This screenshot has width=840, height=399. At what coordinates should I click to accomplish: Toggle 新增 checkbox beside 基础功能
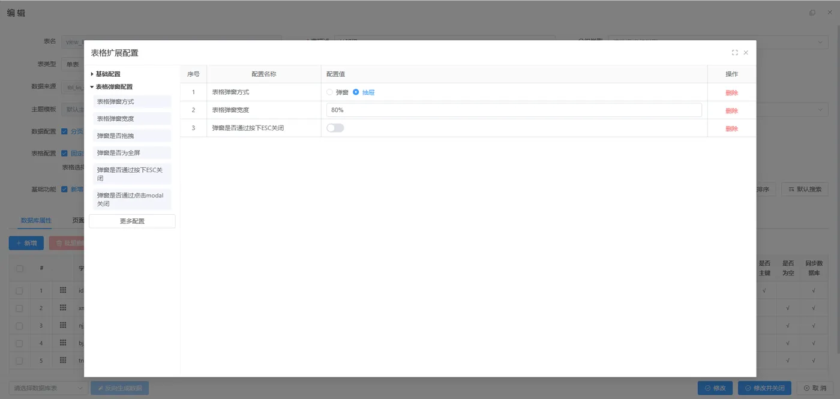[64, 189]
